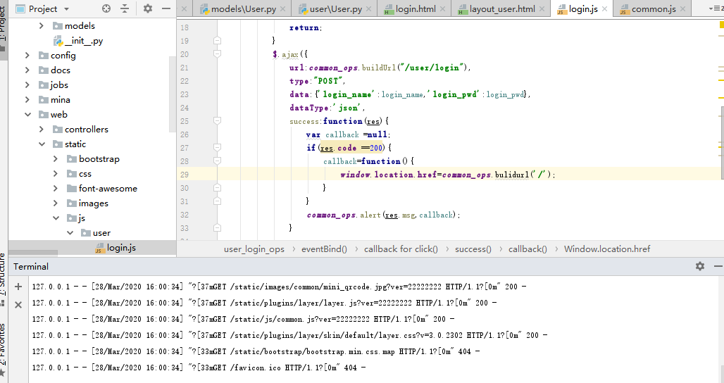The image size is (724, 383).
Task: Open Project panel settings gear
Action: 148,8
